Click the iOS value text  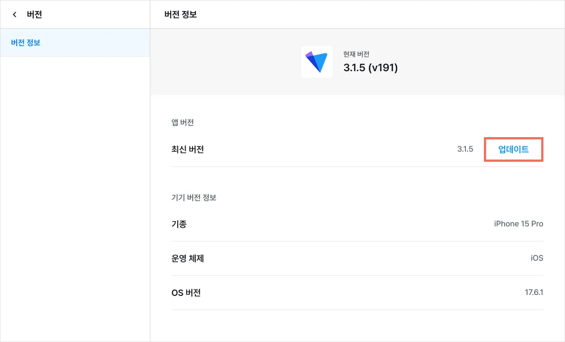(537, 258)
